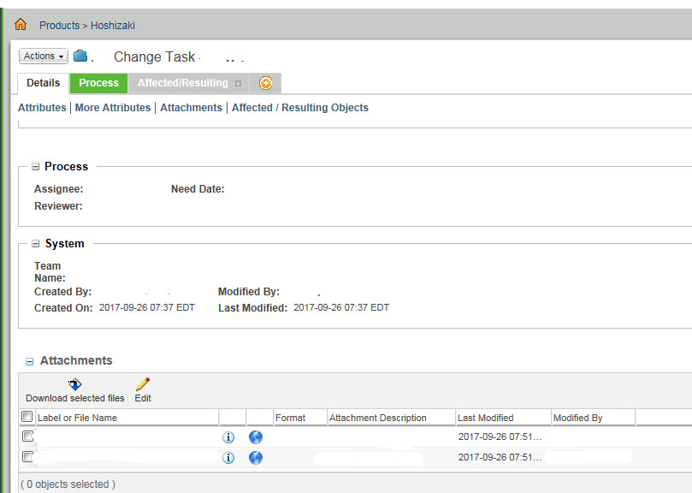Open the info icon on the second attachment row

pyautogui.click(x=228, y=457)
